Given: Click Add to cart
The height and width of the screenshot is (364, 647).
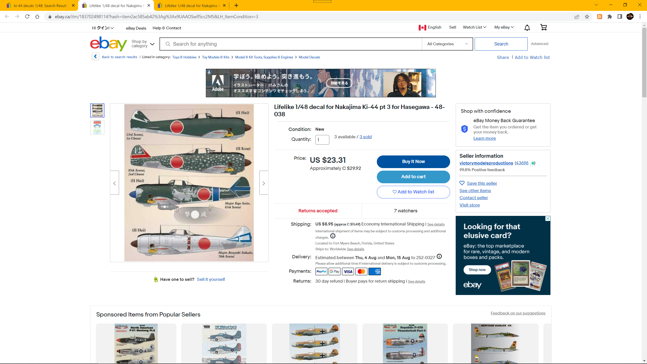Looking at the screenshot, I should click(413, 177).
